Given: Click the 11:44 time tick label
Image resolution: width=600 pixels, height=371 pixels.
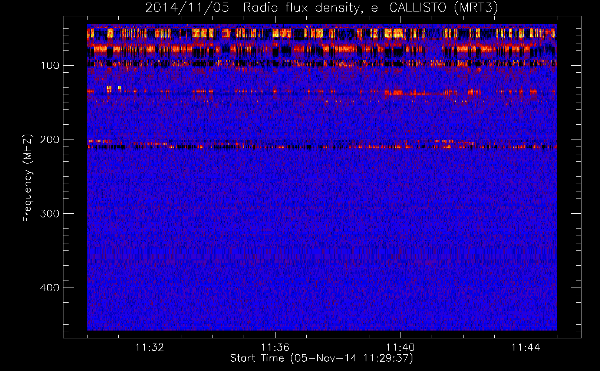Looking at the screenshot, I should pos(525,348).
